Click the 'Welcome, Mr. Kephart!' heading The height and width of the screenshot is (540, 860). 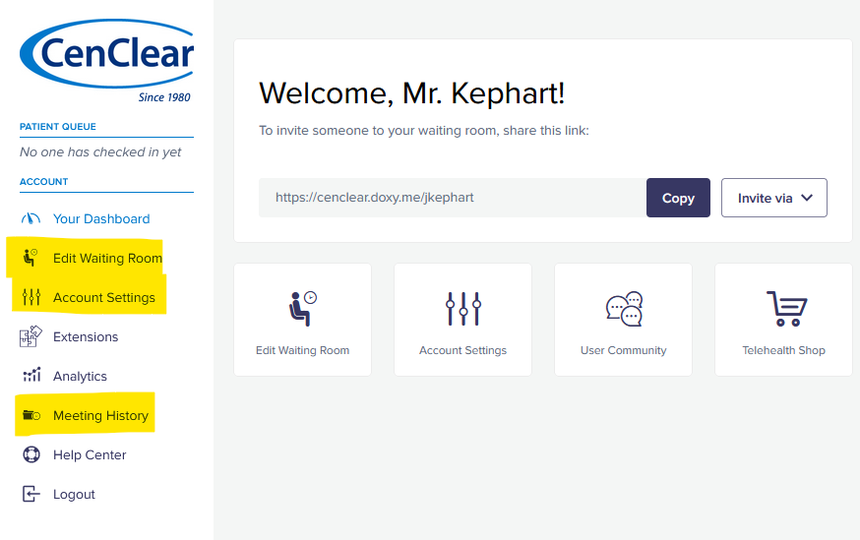coord(412,93)
